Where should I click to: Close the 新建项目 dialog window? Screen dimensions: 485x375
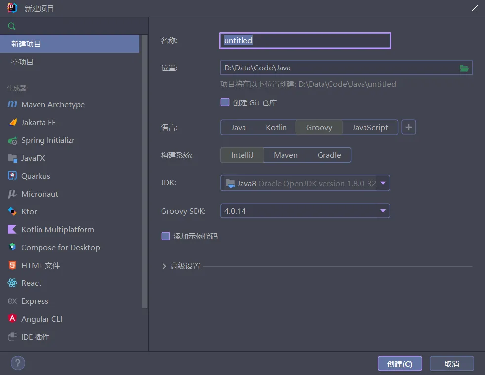[x=475, y=8]
